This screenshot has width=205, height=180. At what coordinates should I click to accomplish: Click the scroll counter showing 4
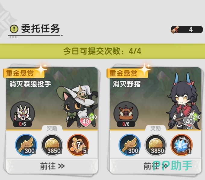pyautogui.click(x=187, y=30)
